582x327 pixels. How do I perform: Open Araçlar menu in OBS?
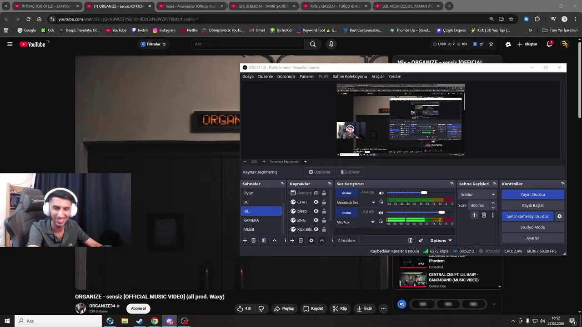coord(378,76)
